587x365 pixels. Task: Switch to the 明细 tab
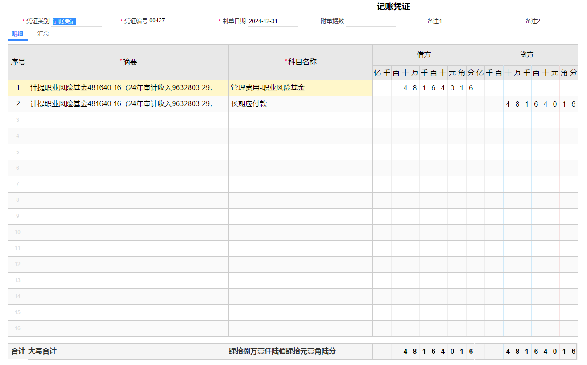click(17, 34)
